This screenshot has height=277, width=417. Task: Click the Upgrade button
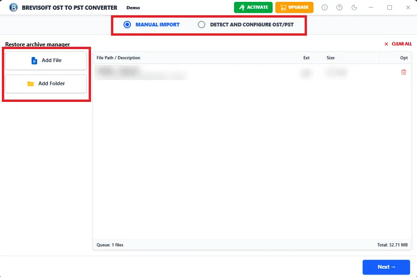(x=294, y=7)
